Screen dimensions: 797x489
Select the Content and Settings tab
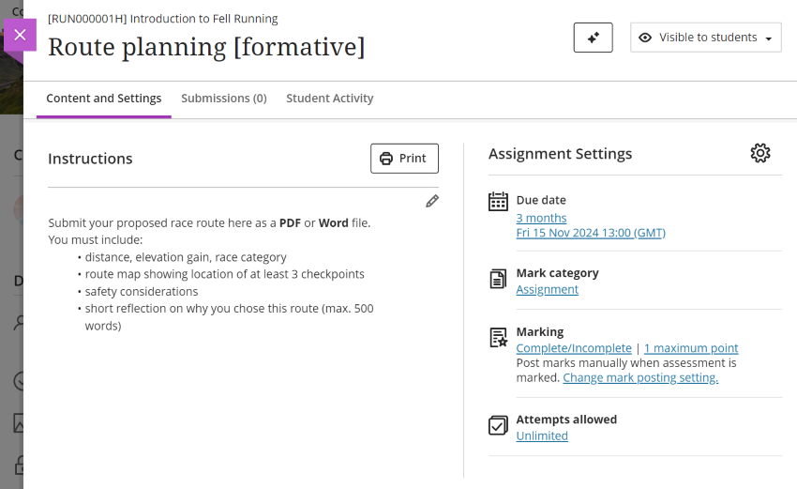(x=104, y=99)
